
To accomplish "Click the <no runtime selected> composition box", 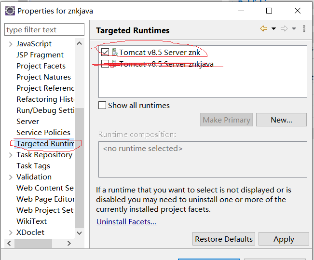I will pyautogui.click(x=203, y=160).
